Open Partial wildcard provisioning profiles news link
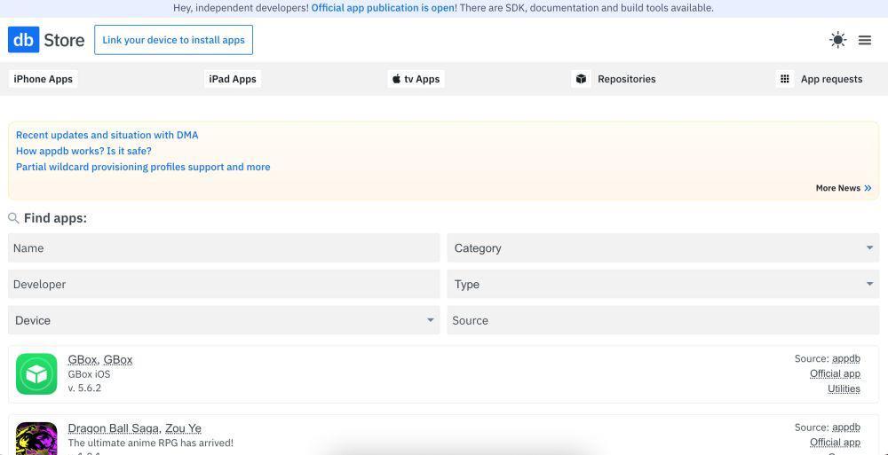Image resolution: width=888 pixels, height=455 pixels. (143, 167)
